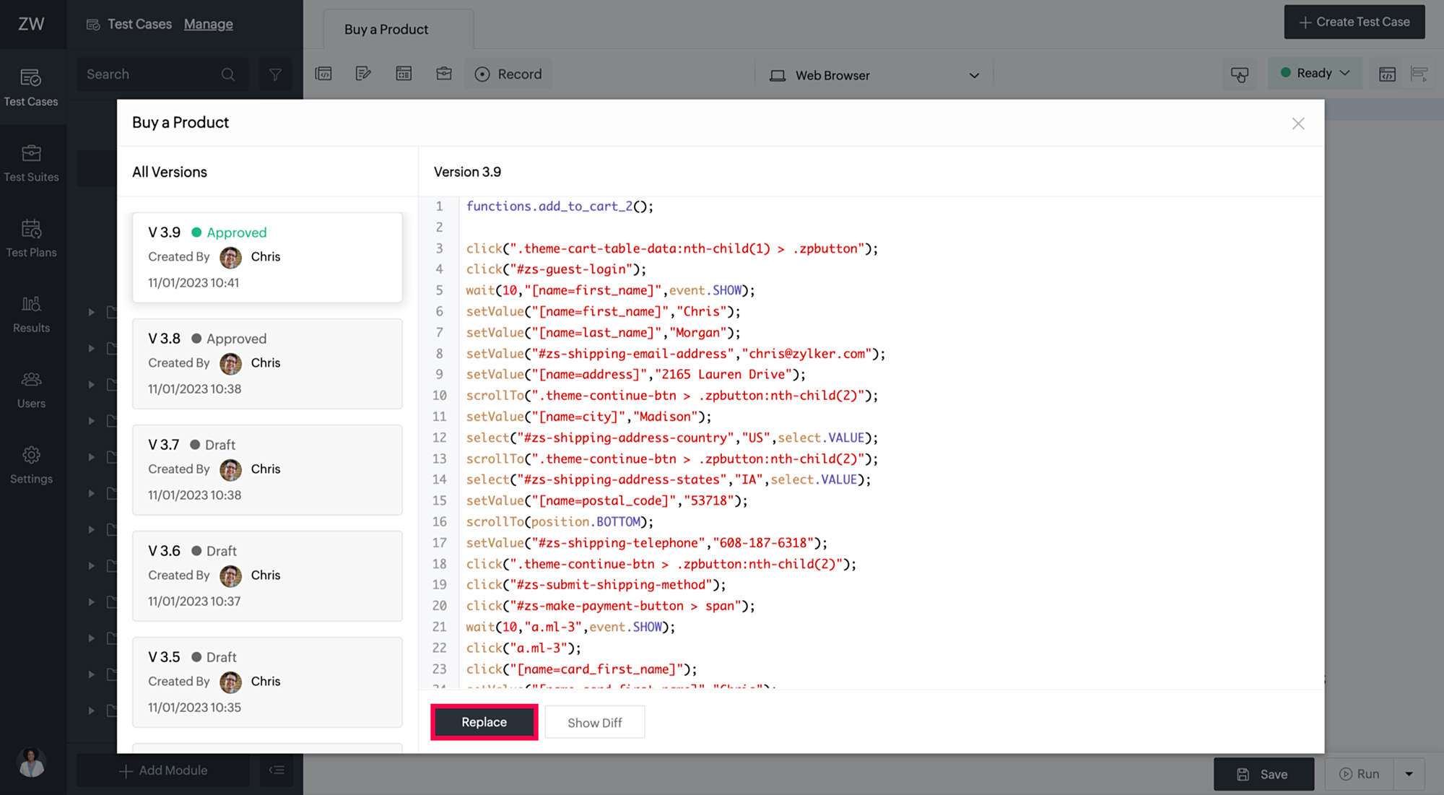Switch to Buy a Product tab

click(x=386, y=30)
